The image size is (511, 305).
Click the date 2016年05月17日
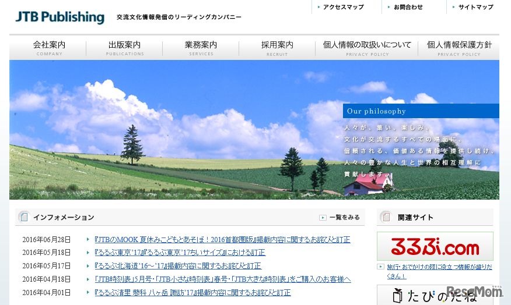47,266
